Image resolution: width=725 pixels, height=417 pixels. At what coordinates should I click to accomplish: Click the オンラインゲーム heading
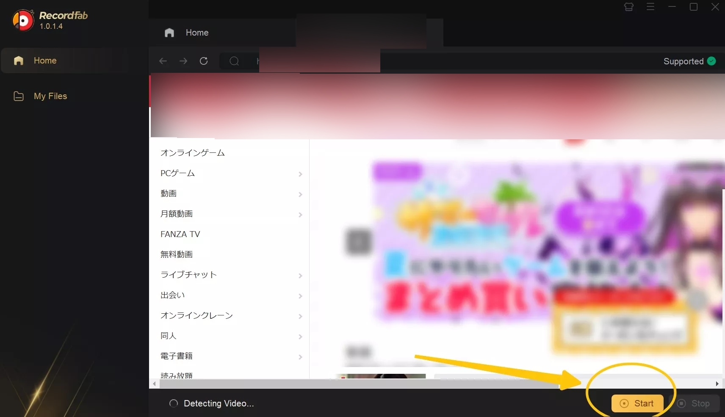[193, 153]
